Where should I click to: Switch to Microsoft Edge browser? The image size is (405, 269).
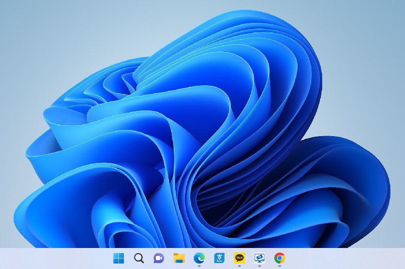(x=199, y=258)
